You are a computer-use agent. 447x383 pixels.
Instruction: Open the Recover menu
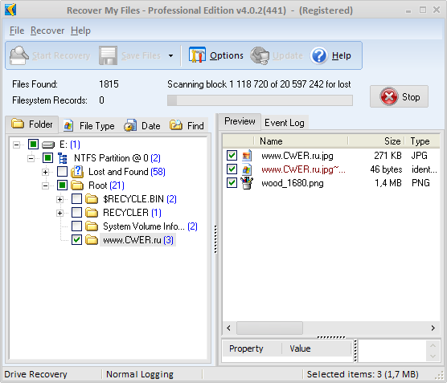coord(47,31)
